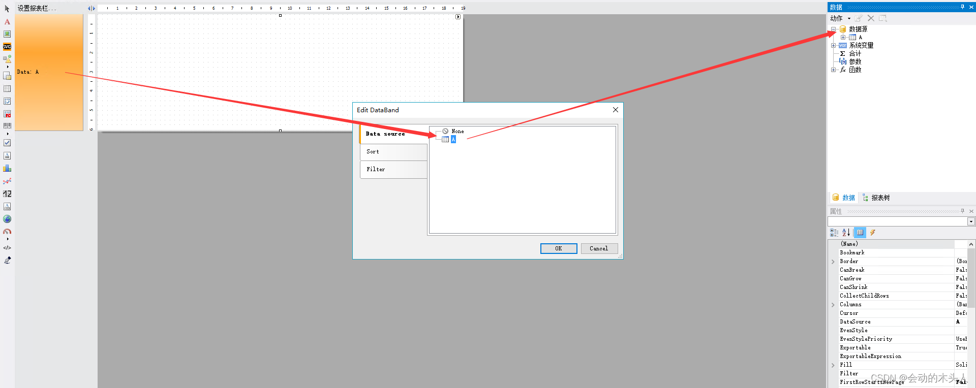This screenshot has width=976, height=388.
Task: Close the Edit DataBand dialog
Action: tap(616, 110)
